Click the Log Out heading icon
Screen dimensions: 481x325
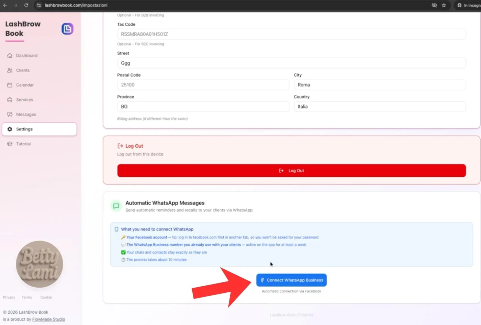click(x=120, y=146)
